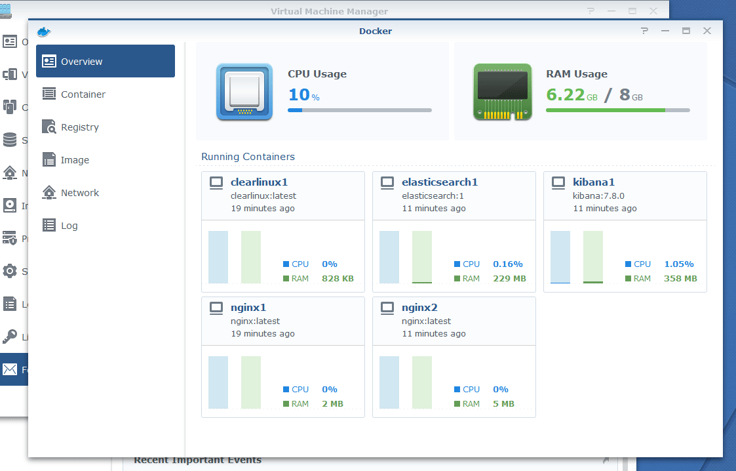
Task: Click the RAM usage progress bar
Action: [618, 110]
